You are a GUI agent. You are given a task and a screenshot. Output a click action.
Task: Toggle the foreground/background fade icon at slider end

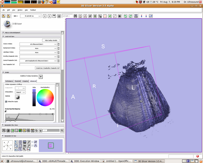[x=62, y=130]
